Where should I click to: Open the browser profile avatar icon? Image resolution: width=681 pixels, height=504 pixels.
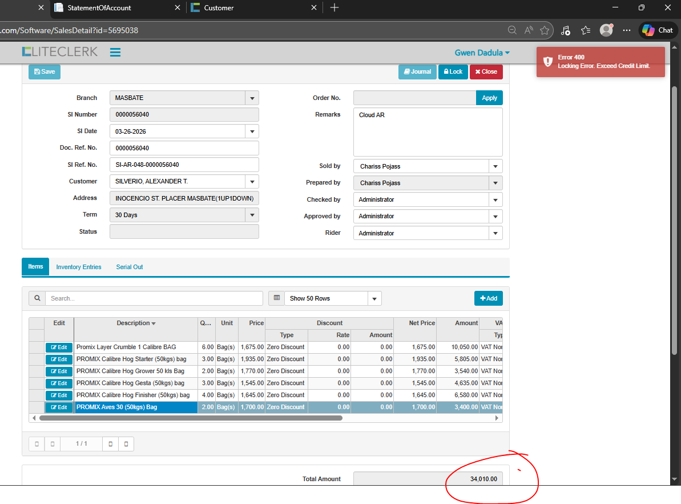point(606,30)
